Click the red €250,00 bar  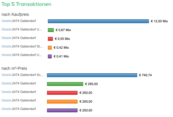click(x=62, y=93)
